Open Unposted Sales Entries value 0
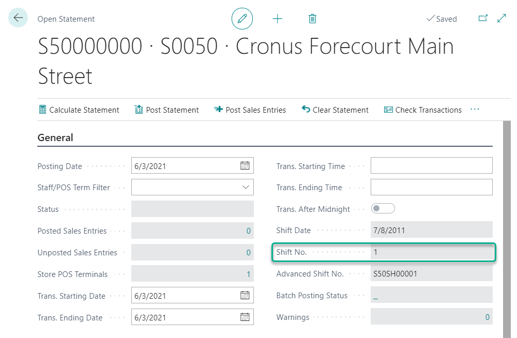The height and width of the screenshot is (338, 517). [248, 253]
